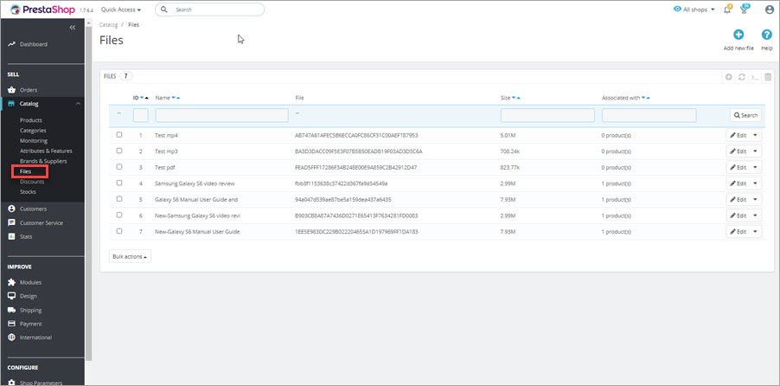This screenshot has height=386, width=780.
Task: Open the Help question mark icon
Action: coord(766,35)
